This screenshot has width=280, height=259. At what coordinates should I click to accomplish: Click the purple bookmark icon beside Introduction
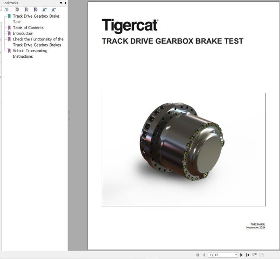point(9,34)
